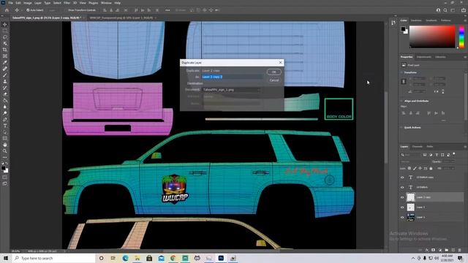Click the Search icon at top right

coord(445,10)
